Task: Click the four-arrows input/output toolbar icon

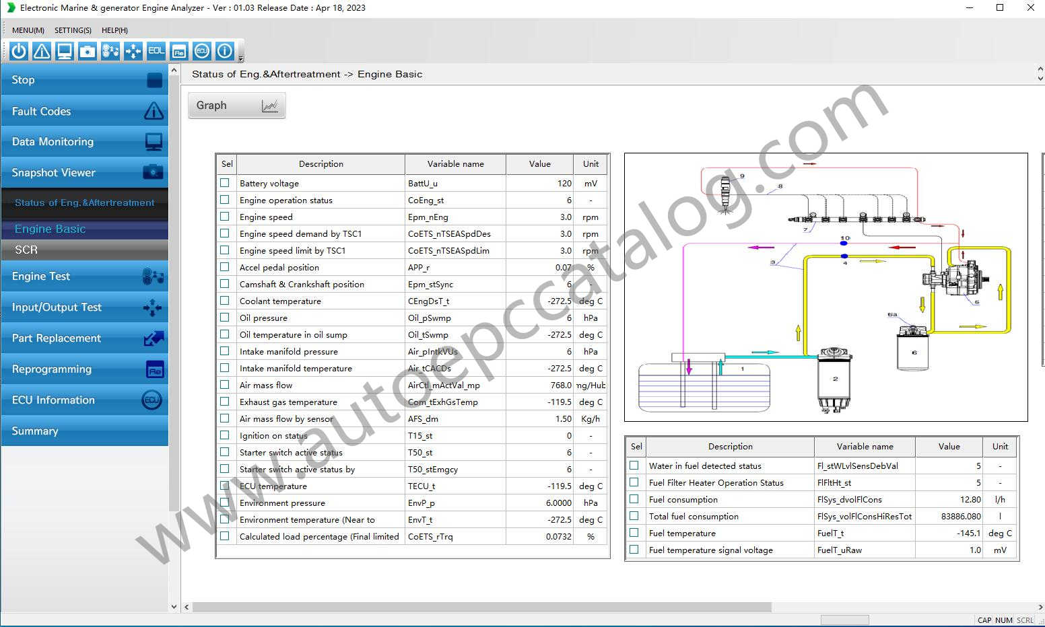Action: pyautogui.click(x=133, y=51)
